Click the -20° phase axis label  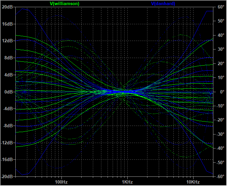pyautogui.click(x=220, y=120)
